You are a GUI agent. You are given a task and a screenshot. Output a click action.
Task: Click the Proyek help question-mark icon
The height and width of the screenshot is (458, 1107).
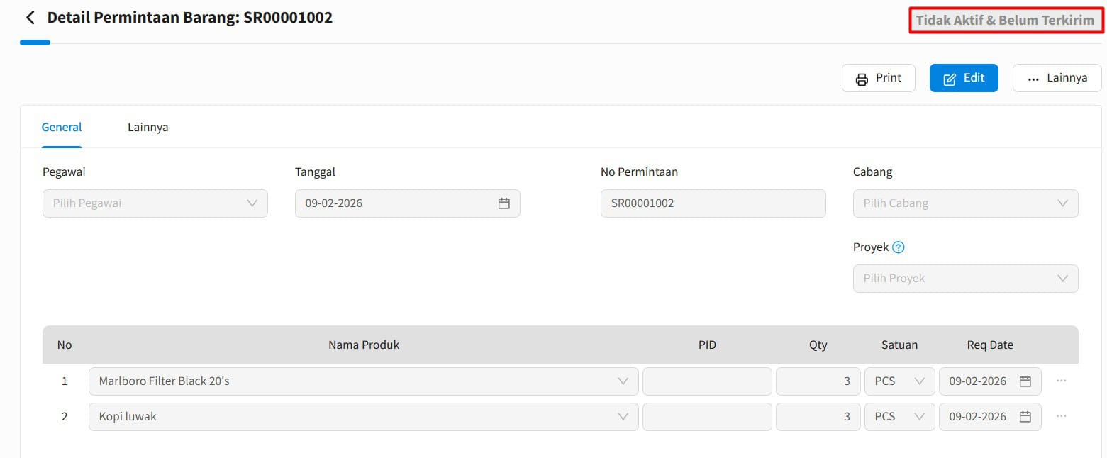[x=899, y=247]
